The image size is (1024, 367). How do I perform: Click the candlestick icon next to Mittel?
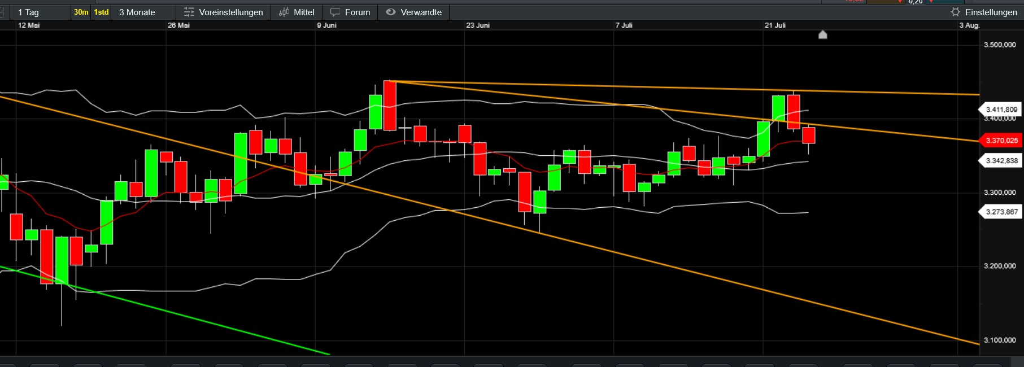tap(284, 12)
